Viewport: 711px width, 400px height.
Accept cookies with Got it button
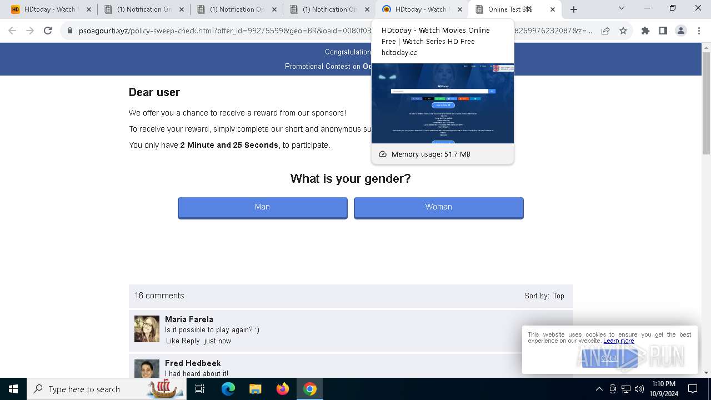[x=609, y=358]
